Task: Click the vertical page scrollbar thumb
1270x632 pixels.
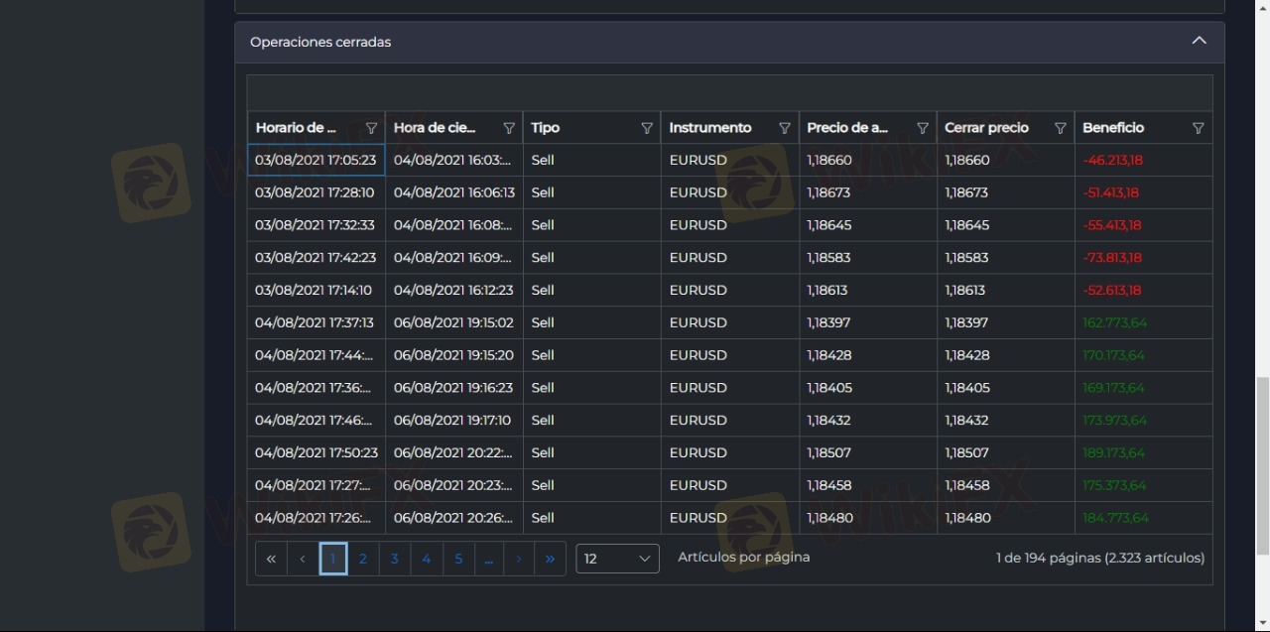Action: click(1262, 466)
